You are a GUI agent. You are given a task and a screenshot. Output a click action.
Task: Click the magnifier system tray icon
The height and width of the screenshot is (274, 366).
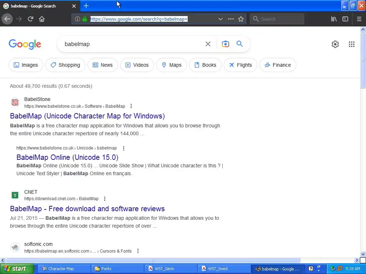point(340,269)
